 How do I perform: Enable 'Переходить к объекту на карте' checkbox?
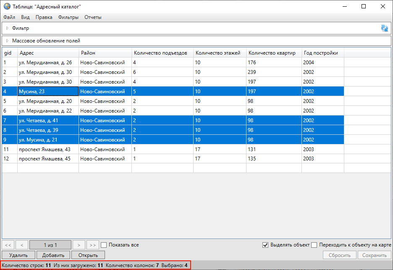point(314,245)
